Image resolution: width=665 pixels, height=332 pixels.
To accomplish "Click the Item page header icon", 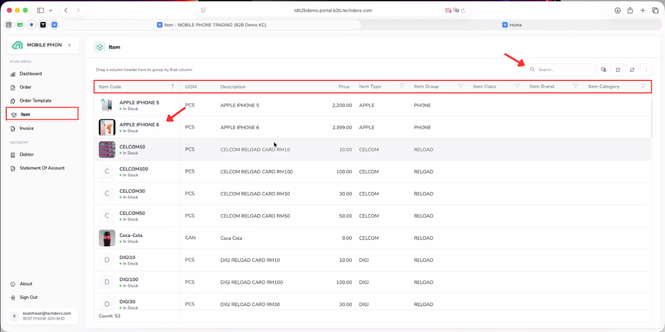I will (x=99, y=47).
